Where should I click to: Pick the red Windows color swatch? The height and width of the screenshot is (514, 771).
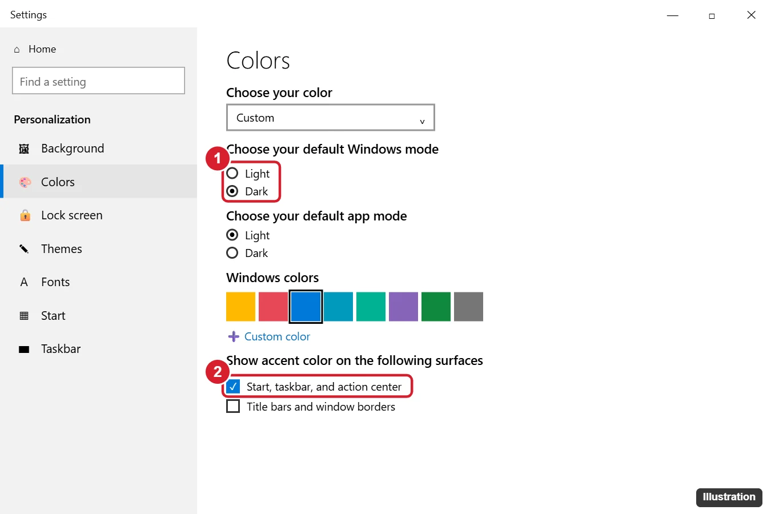[x=273, y=307]
